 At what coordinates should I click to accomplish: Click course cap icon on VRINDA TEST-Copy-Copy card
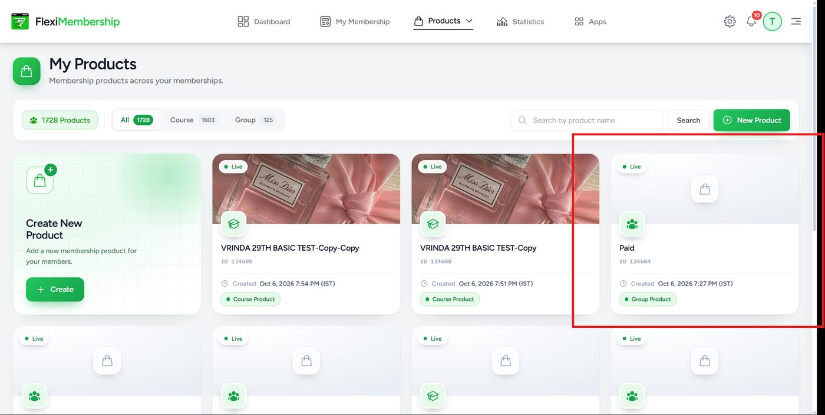pos(234,224)
